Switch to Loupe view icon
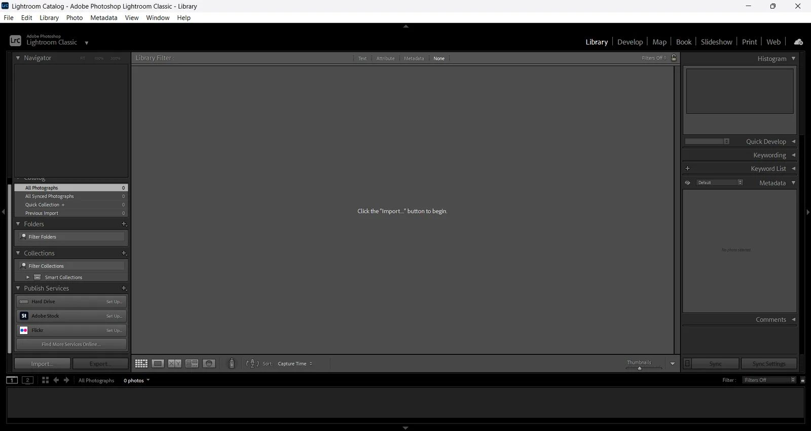The width and height of the screenshot is (811, 431). tap(158, 364)
